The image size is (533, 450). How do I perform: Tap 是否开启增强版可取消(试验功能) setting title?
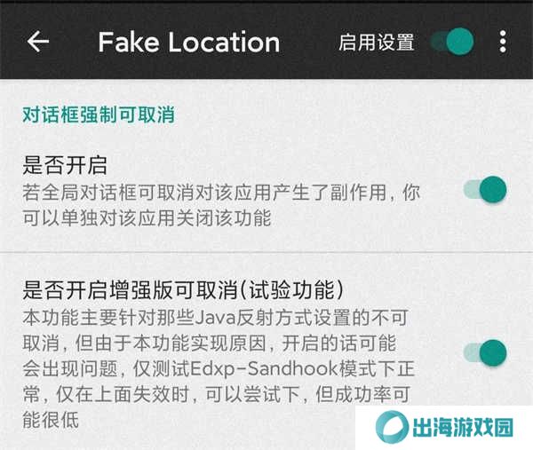coord(183,289)
